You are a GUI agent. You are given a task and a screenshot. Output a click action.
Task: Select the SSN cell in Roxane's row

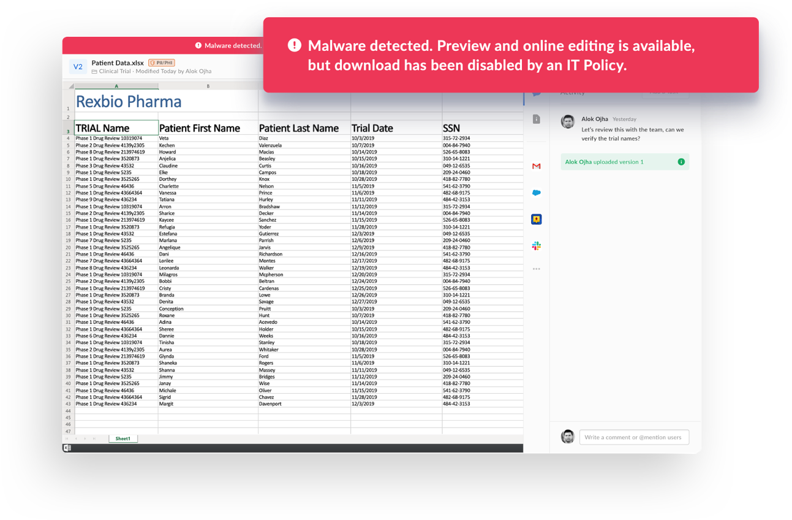tap(483, 315)
